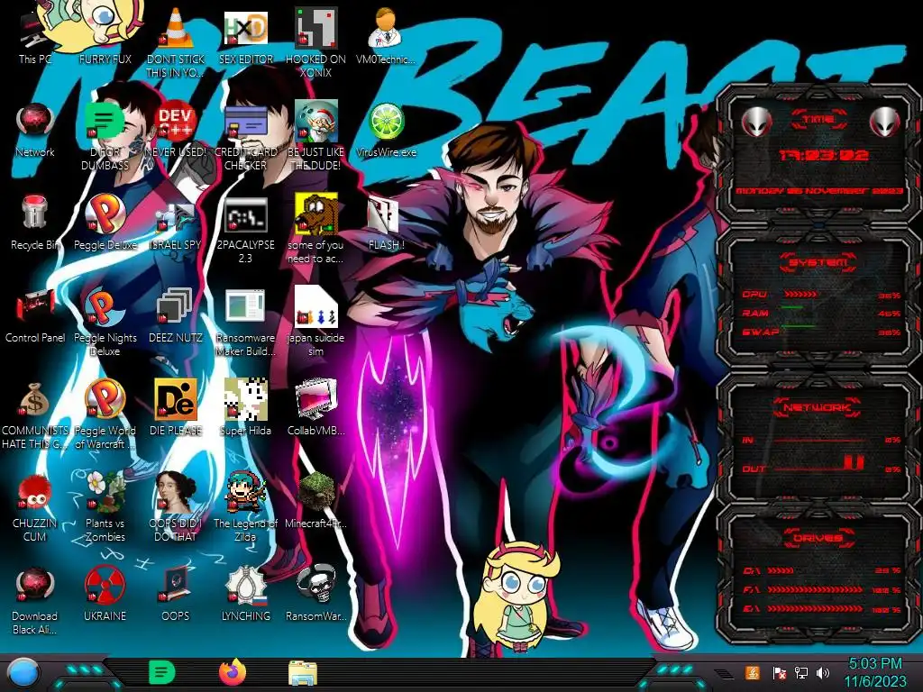Select the D FOR DUMBASS shortcut
The height and width of the screenshot is (692, 923).
click(105, 135)
